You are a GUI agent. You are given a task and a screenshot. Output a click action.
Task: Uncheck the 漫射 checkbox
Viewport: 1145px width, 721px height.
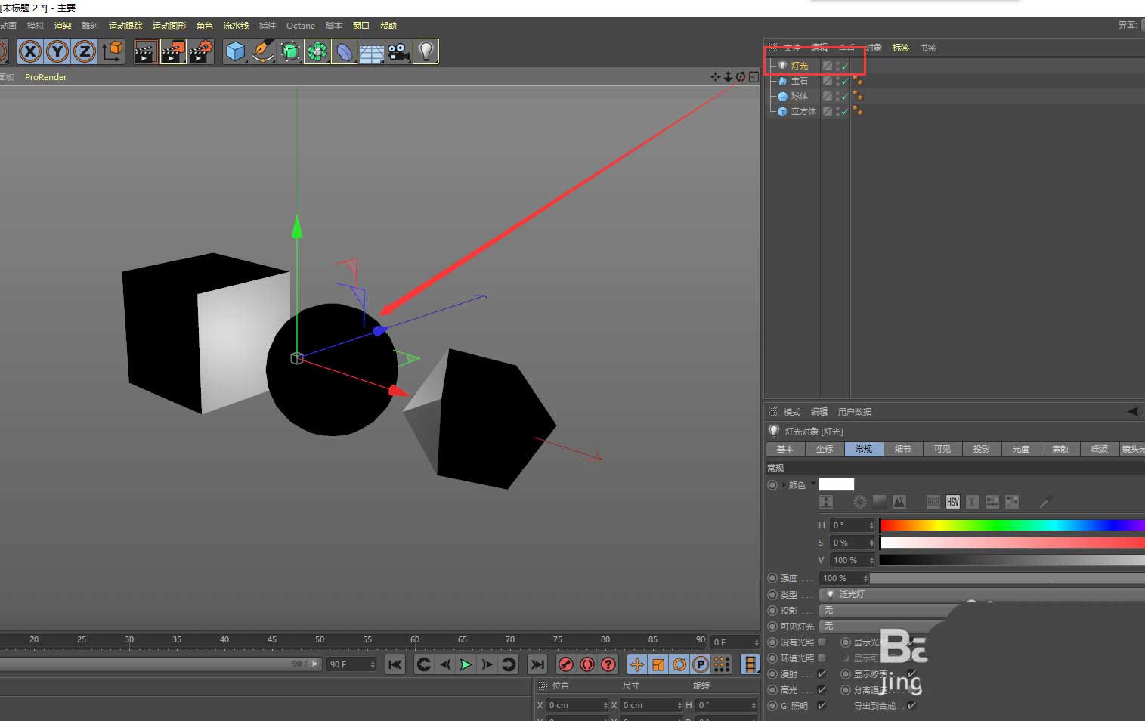pyautogui.click(x=822, y=674)
